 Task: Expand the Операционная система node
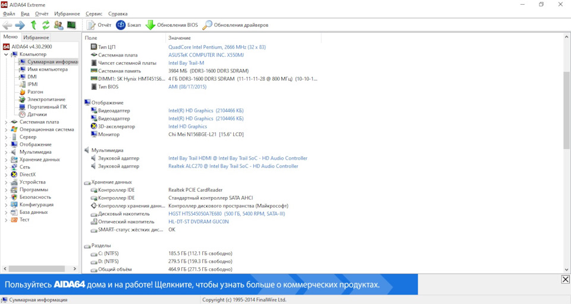tap(6, 130)
